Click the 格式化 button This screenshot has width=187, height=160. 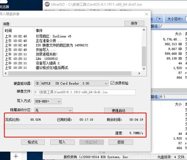33,142
